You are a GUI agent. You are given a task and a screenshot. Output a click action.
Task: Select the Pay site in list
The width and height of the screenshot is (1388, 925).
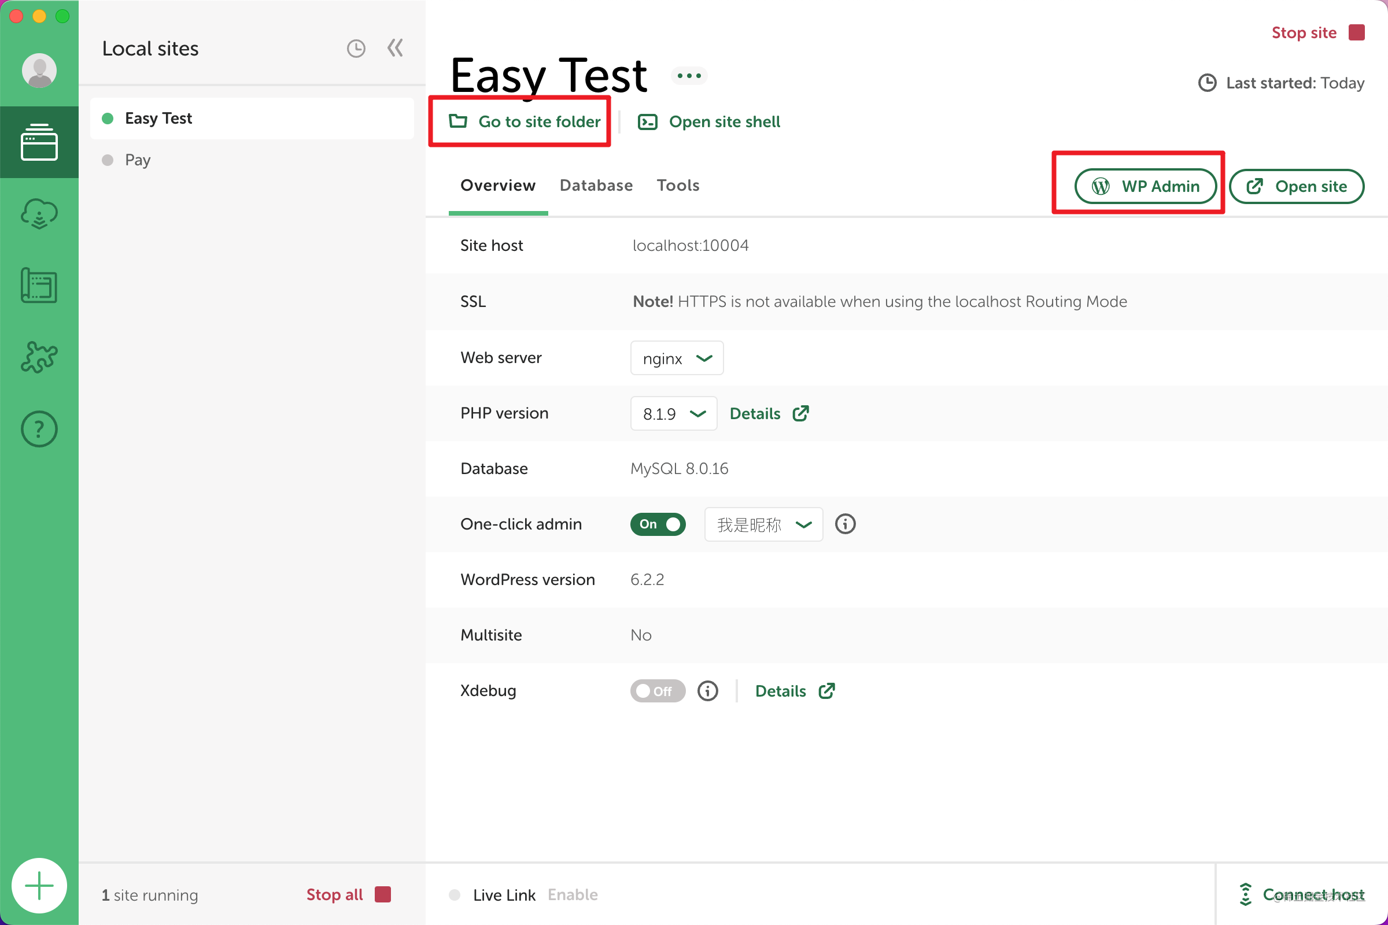pyautogui.click(x=138, y=160)
